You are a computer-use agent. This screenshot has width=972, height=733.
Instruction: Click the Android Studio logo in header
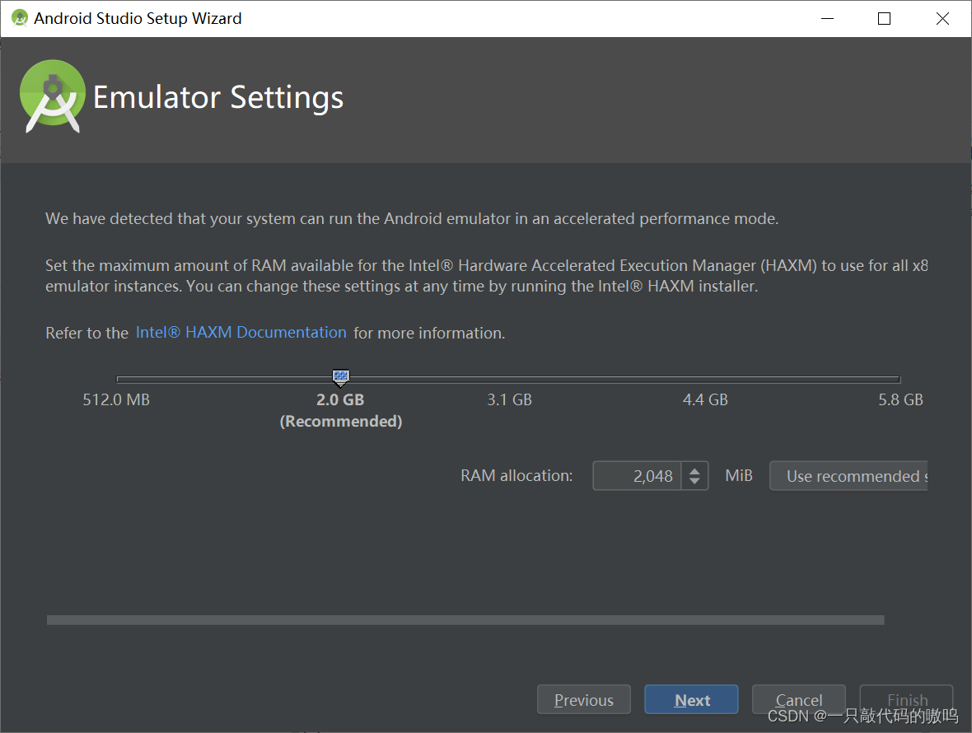53,96
